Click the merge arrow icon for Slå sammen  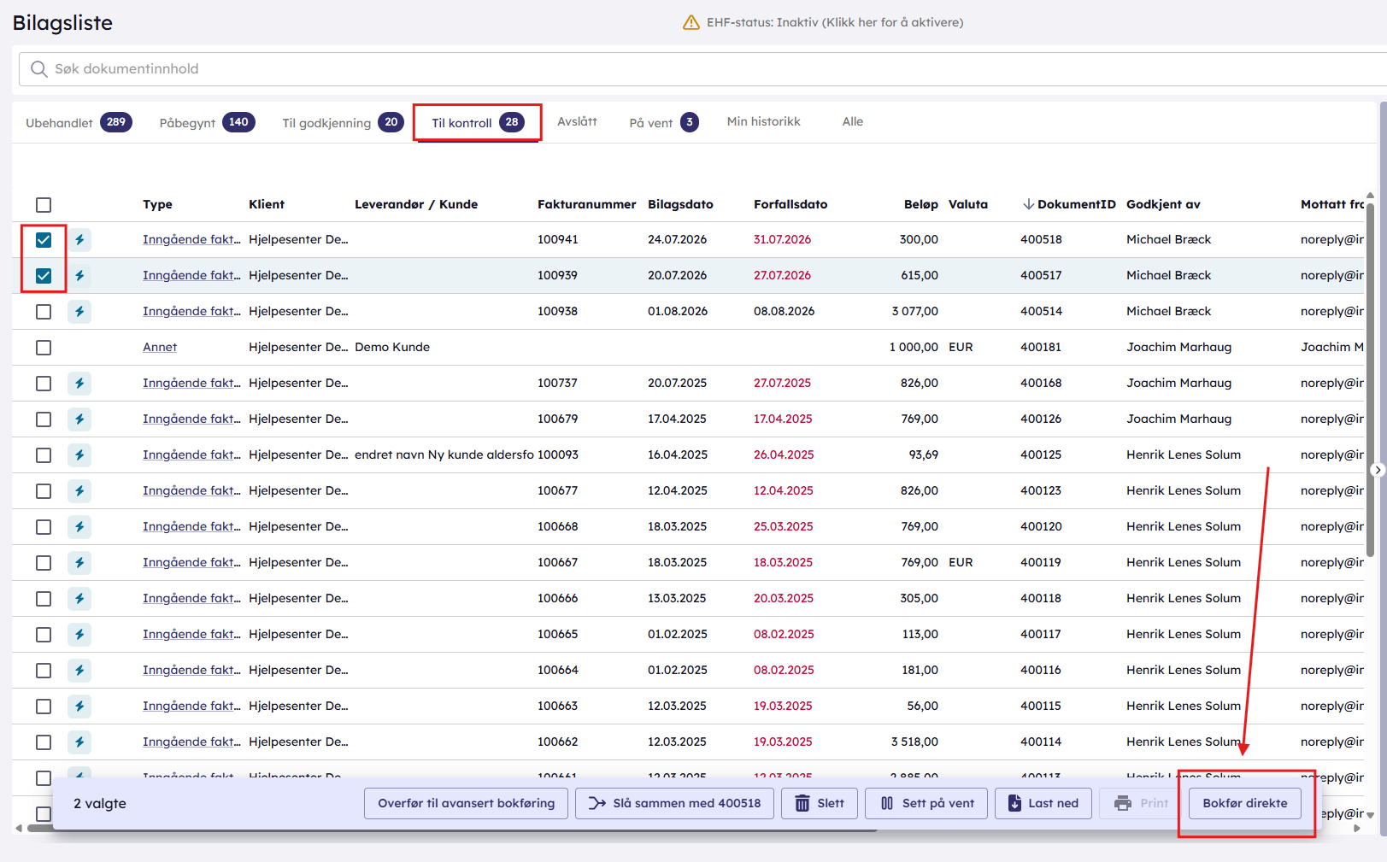(597, 803)
